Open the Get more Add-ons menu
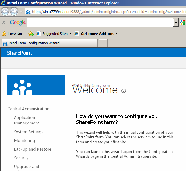 tap(96, 34)
